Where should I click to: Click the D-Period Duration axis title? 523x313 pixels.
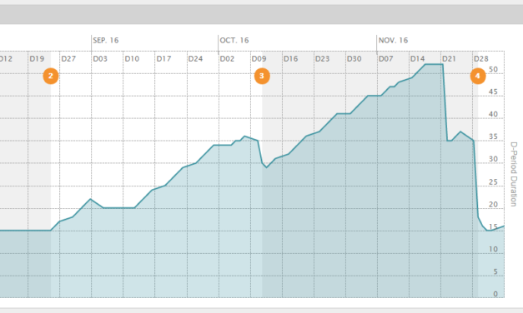[514, 174]
